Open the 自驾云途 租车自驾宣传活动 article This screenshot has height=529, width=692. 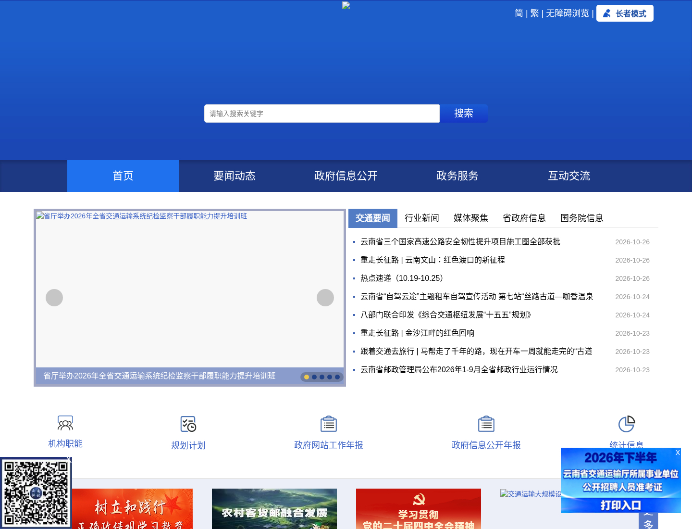pyautogui.click(x=477, y=297)
